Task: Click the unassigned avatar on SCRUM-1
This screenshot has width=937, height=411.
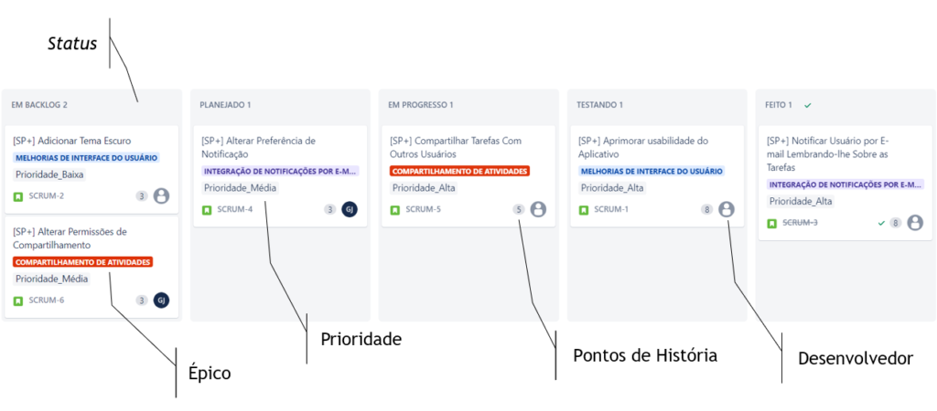Action: click(x=727, y=209)
